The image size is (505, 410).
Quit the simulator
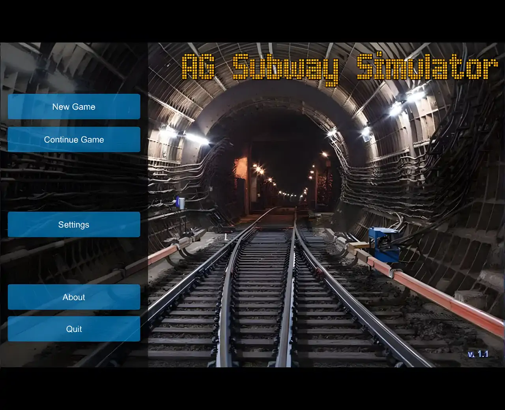74,329
